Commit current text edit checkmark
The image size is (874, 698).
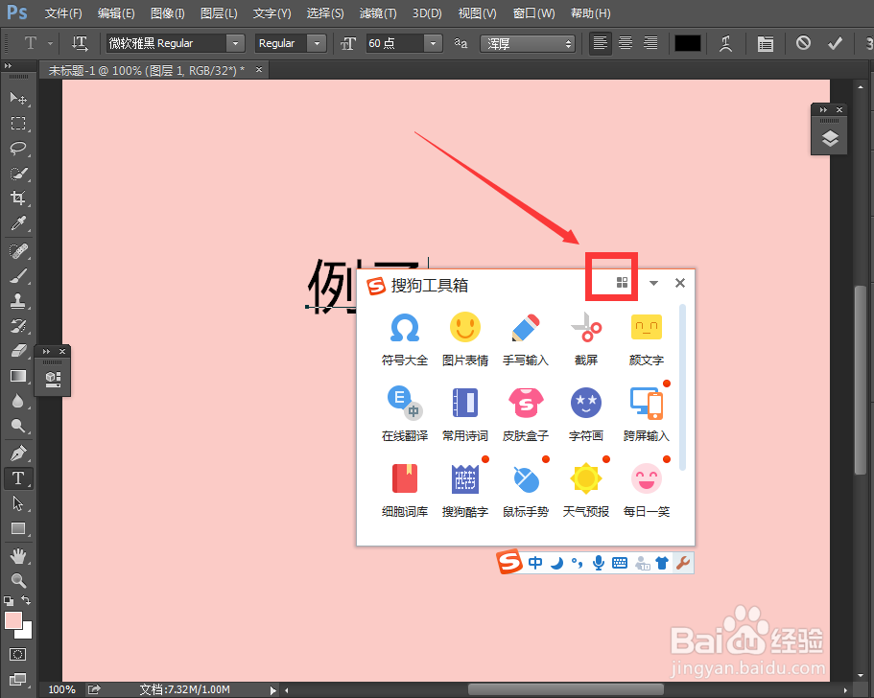(x=835, y=43)
